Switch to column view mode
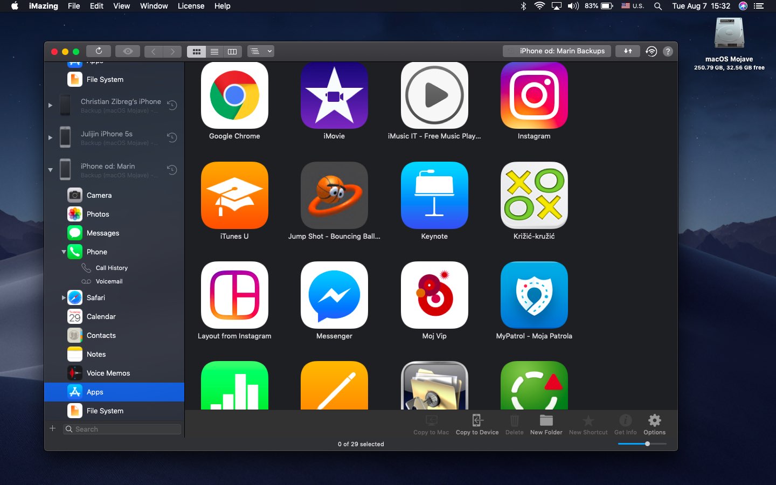Viewport: 776px width, 485px height. (232, 52)
